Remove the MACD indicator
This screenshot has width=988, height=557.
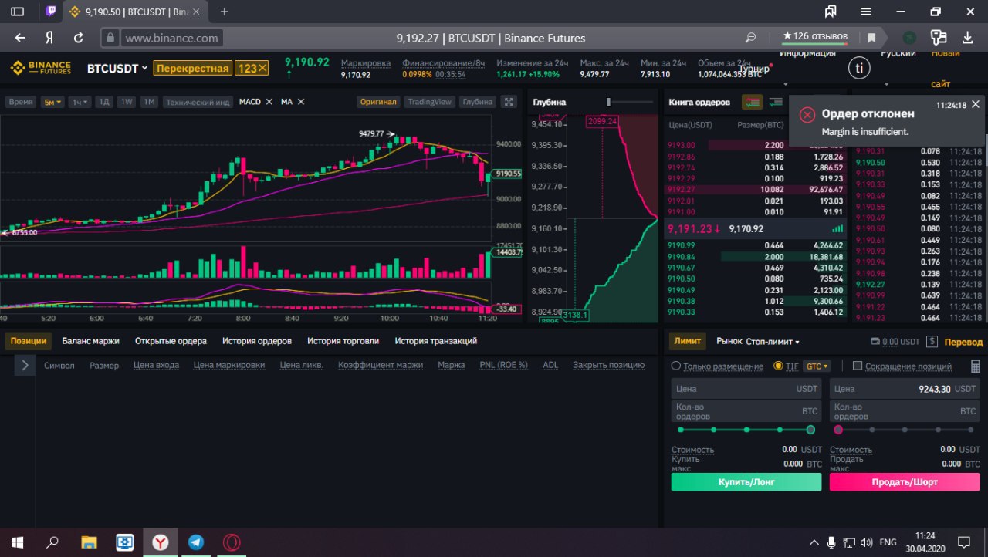(x=268, y=102)
